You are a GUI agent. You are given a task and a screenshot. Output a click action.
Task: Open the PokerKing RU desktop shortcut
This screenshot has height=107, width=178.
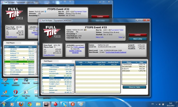(5, 82)
